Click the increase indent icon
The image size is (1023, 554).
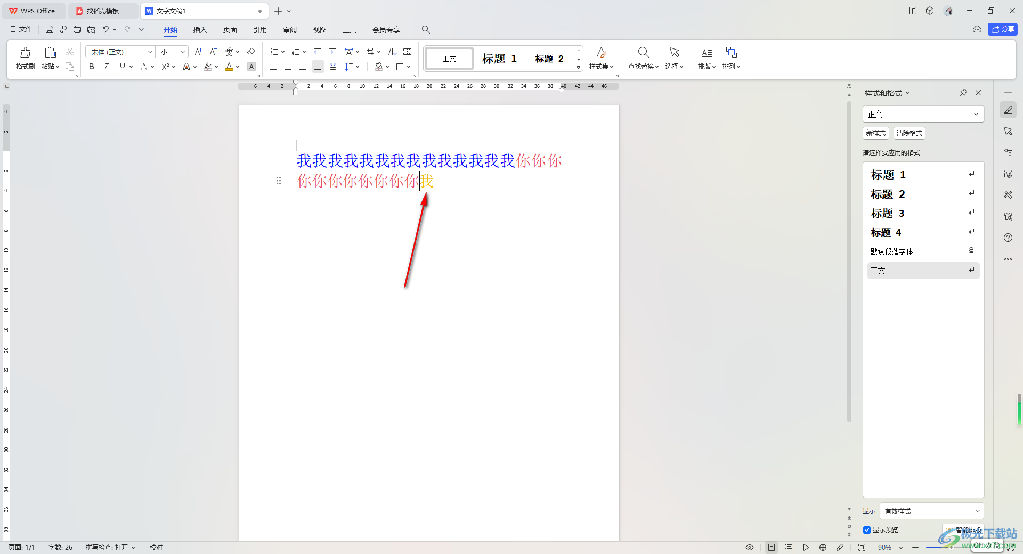pyautogui.click(x=333, y=52)
